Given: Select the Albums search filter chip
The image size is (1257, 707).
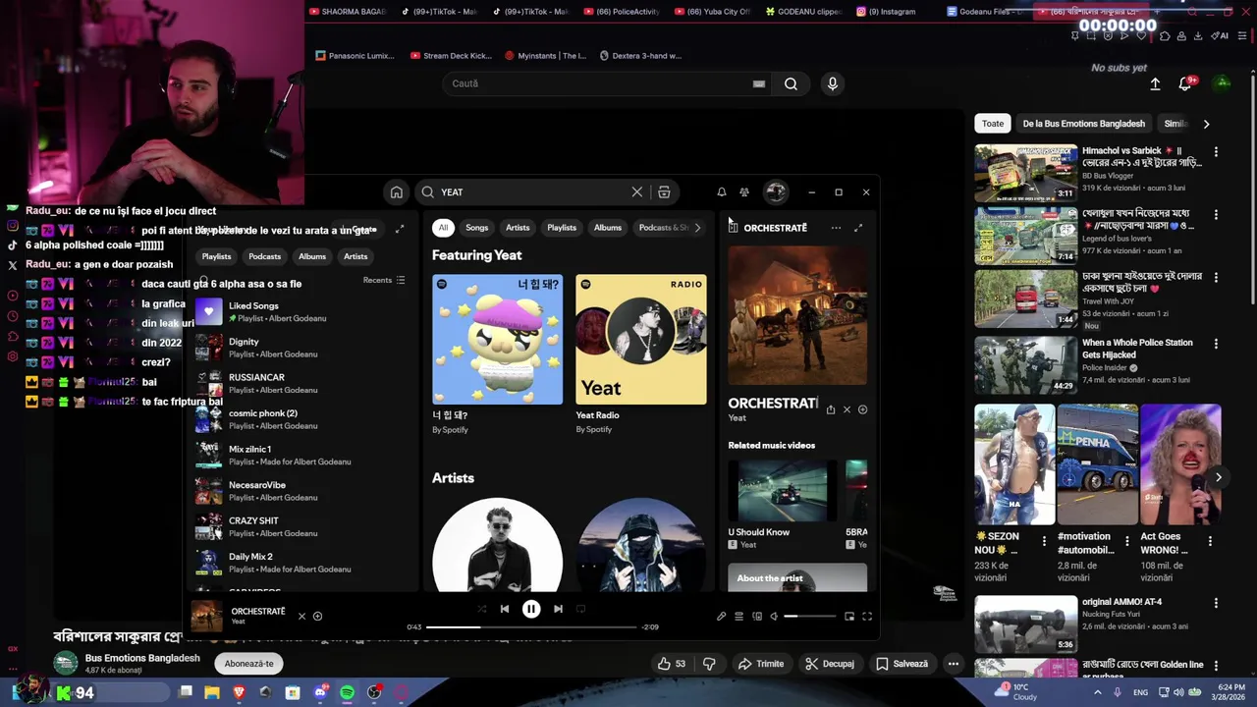Looking at the screenshot, I should 608,228.
